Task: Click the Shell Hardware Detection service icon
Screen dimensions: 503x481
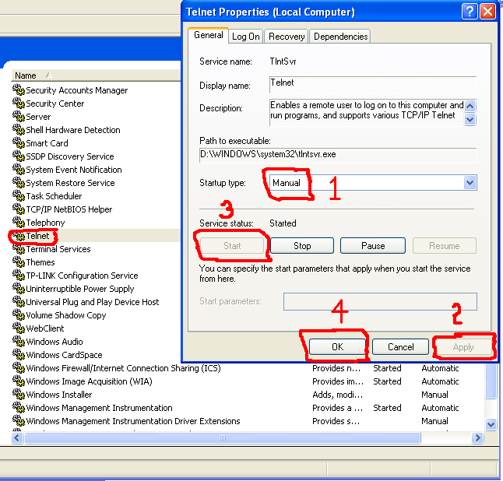Action: pyautogui.click(x=19, y=129)
